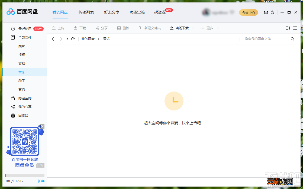Click the 全部文件 document icon
The height and width of the screenshot is (189, 303).
pos(13,37)
